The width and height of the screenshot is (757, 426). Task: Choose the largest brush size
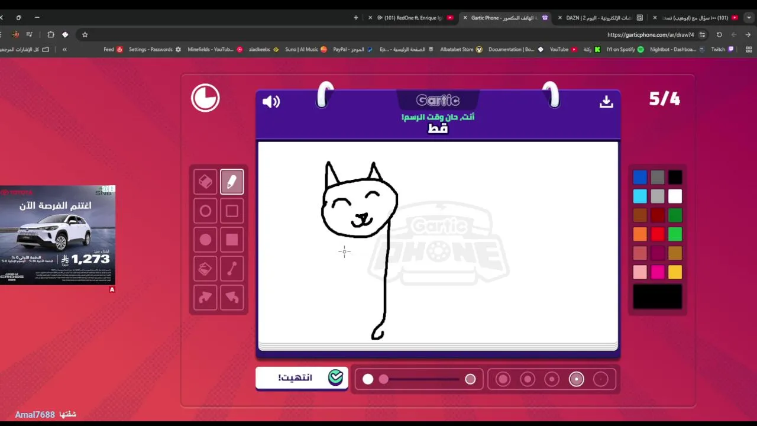pos(503,379)
